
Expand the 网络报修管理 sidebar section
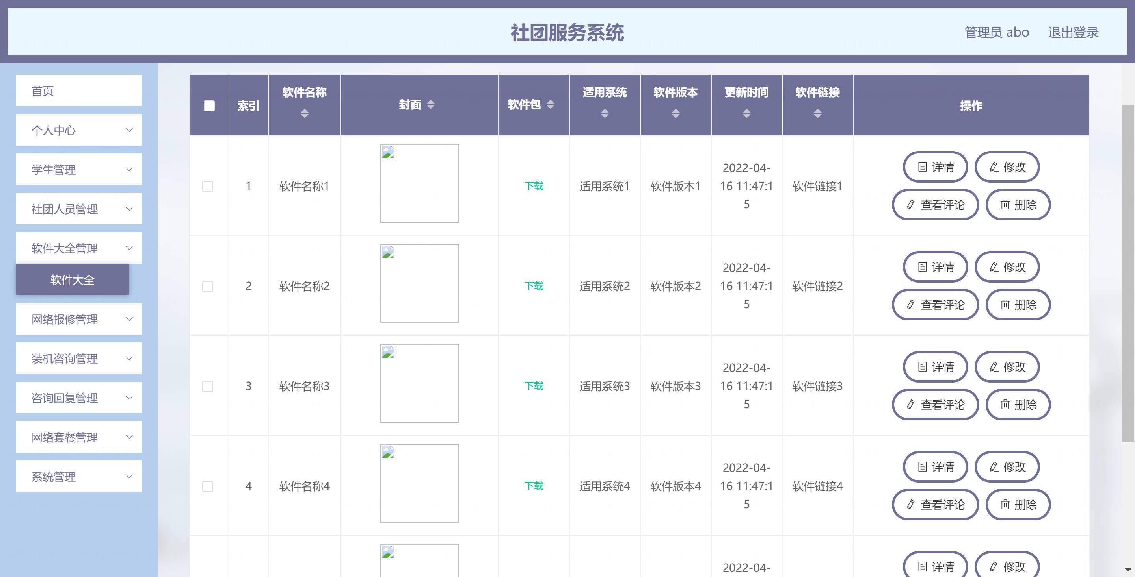pos(79,319)
